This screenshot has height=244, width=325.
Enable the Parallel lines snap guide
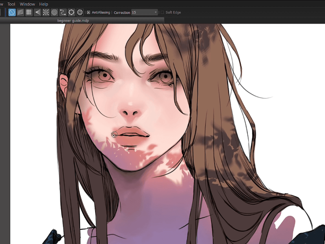(x=20, y=12)
